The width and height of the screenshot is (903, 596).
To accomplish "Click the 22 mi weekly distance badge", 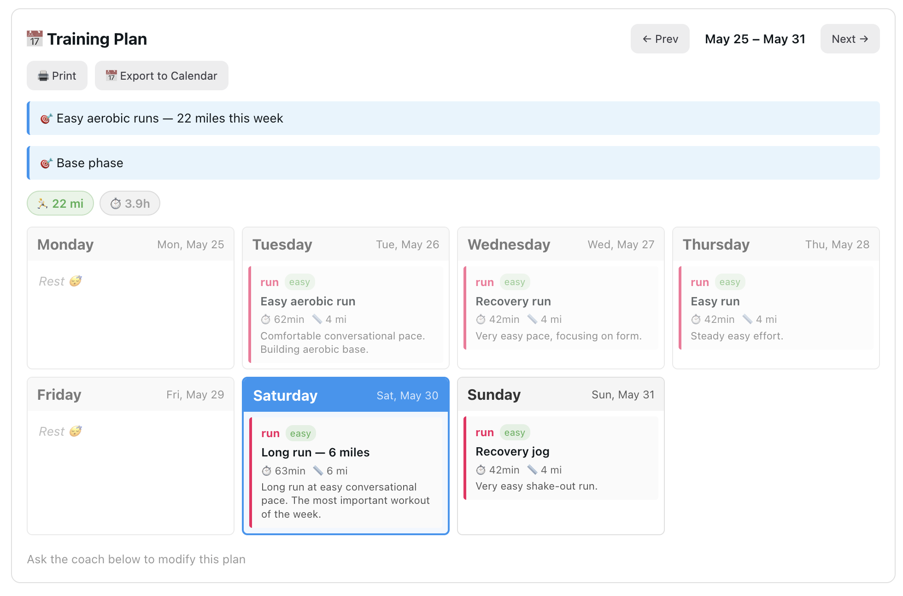I will click(x=60, y=203).
